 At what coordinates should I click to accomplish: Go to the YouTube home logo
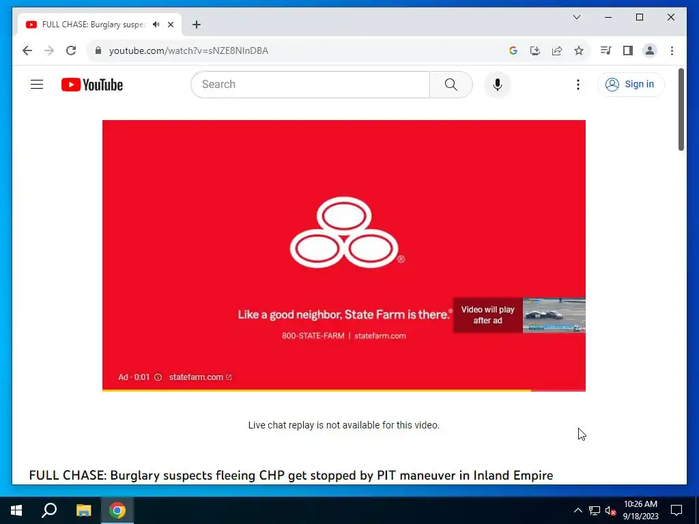pyautogui.click(x=92, y=85)
